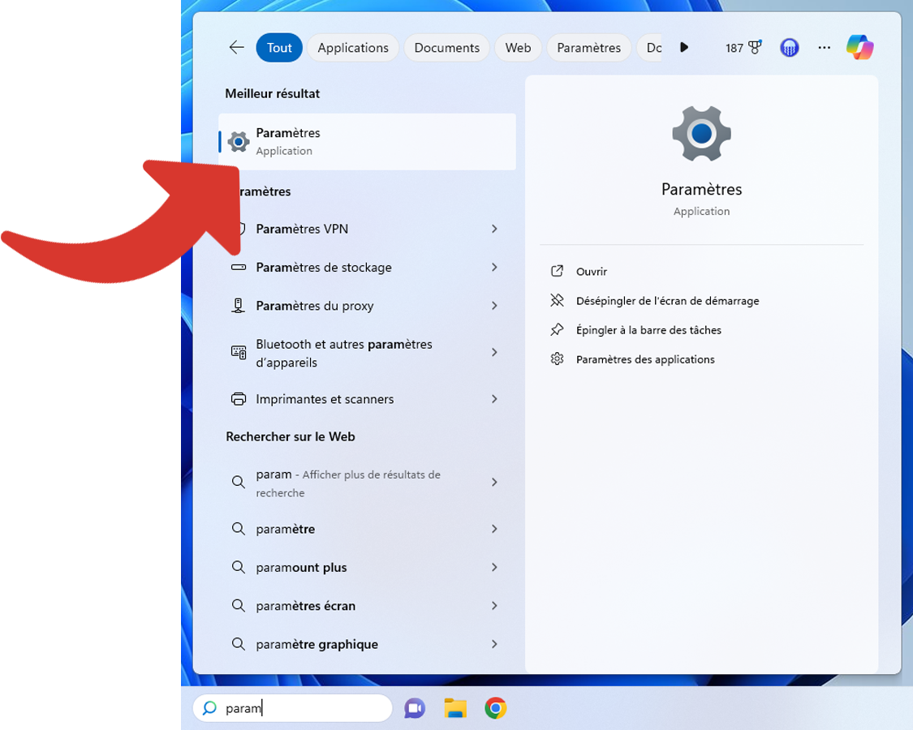The image size is (913, 730).
Task: Click the open-in-window icon beside Ouvrir
Action: 557,271
